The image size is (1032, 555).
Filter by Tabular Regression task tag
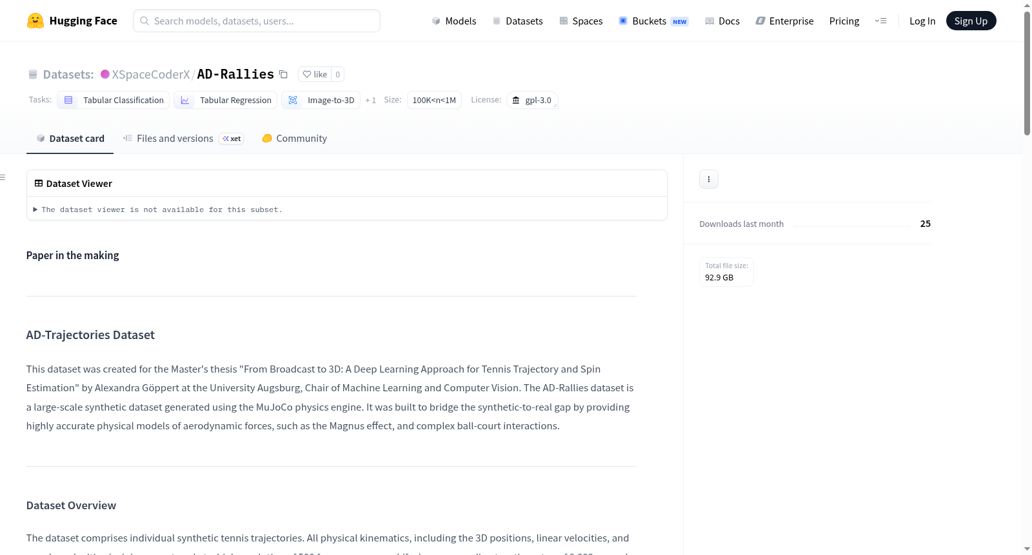(x=225, y=100)
